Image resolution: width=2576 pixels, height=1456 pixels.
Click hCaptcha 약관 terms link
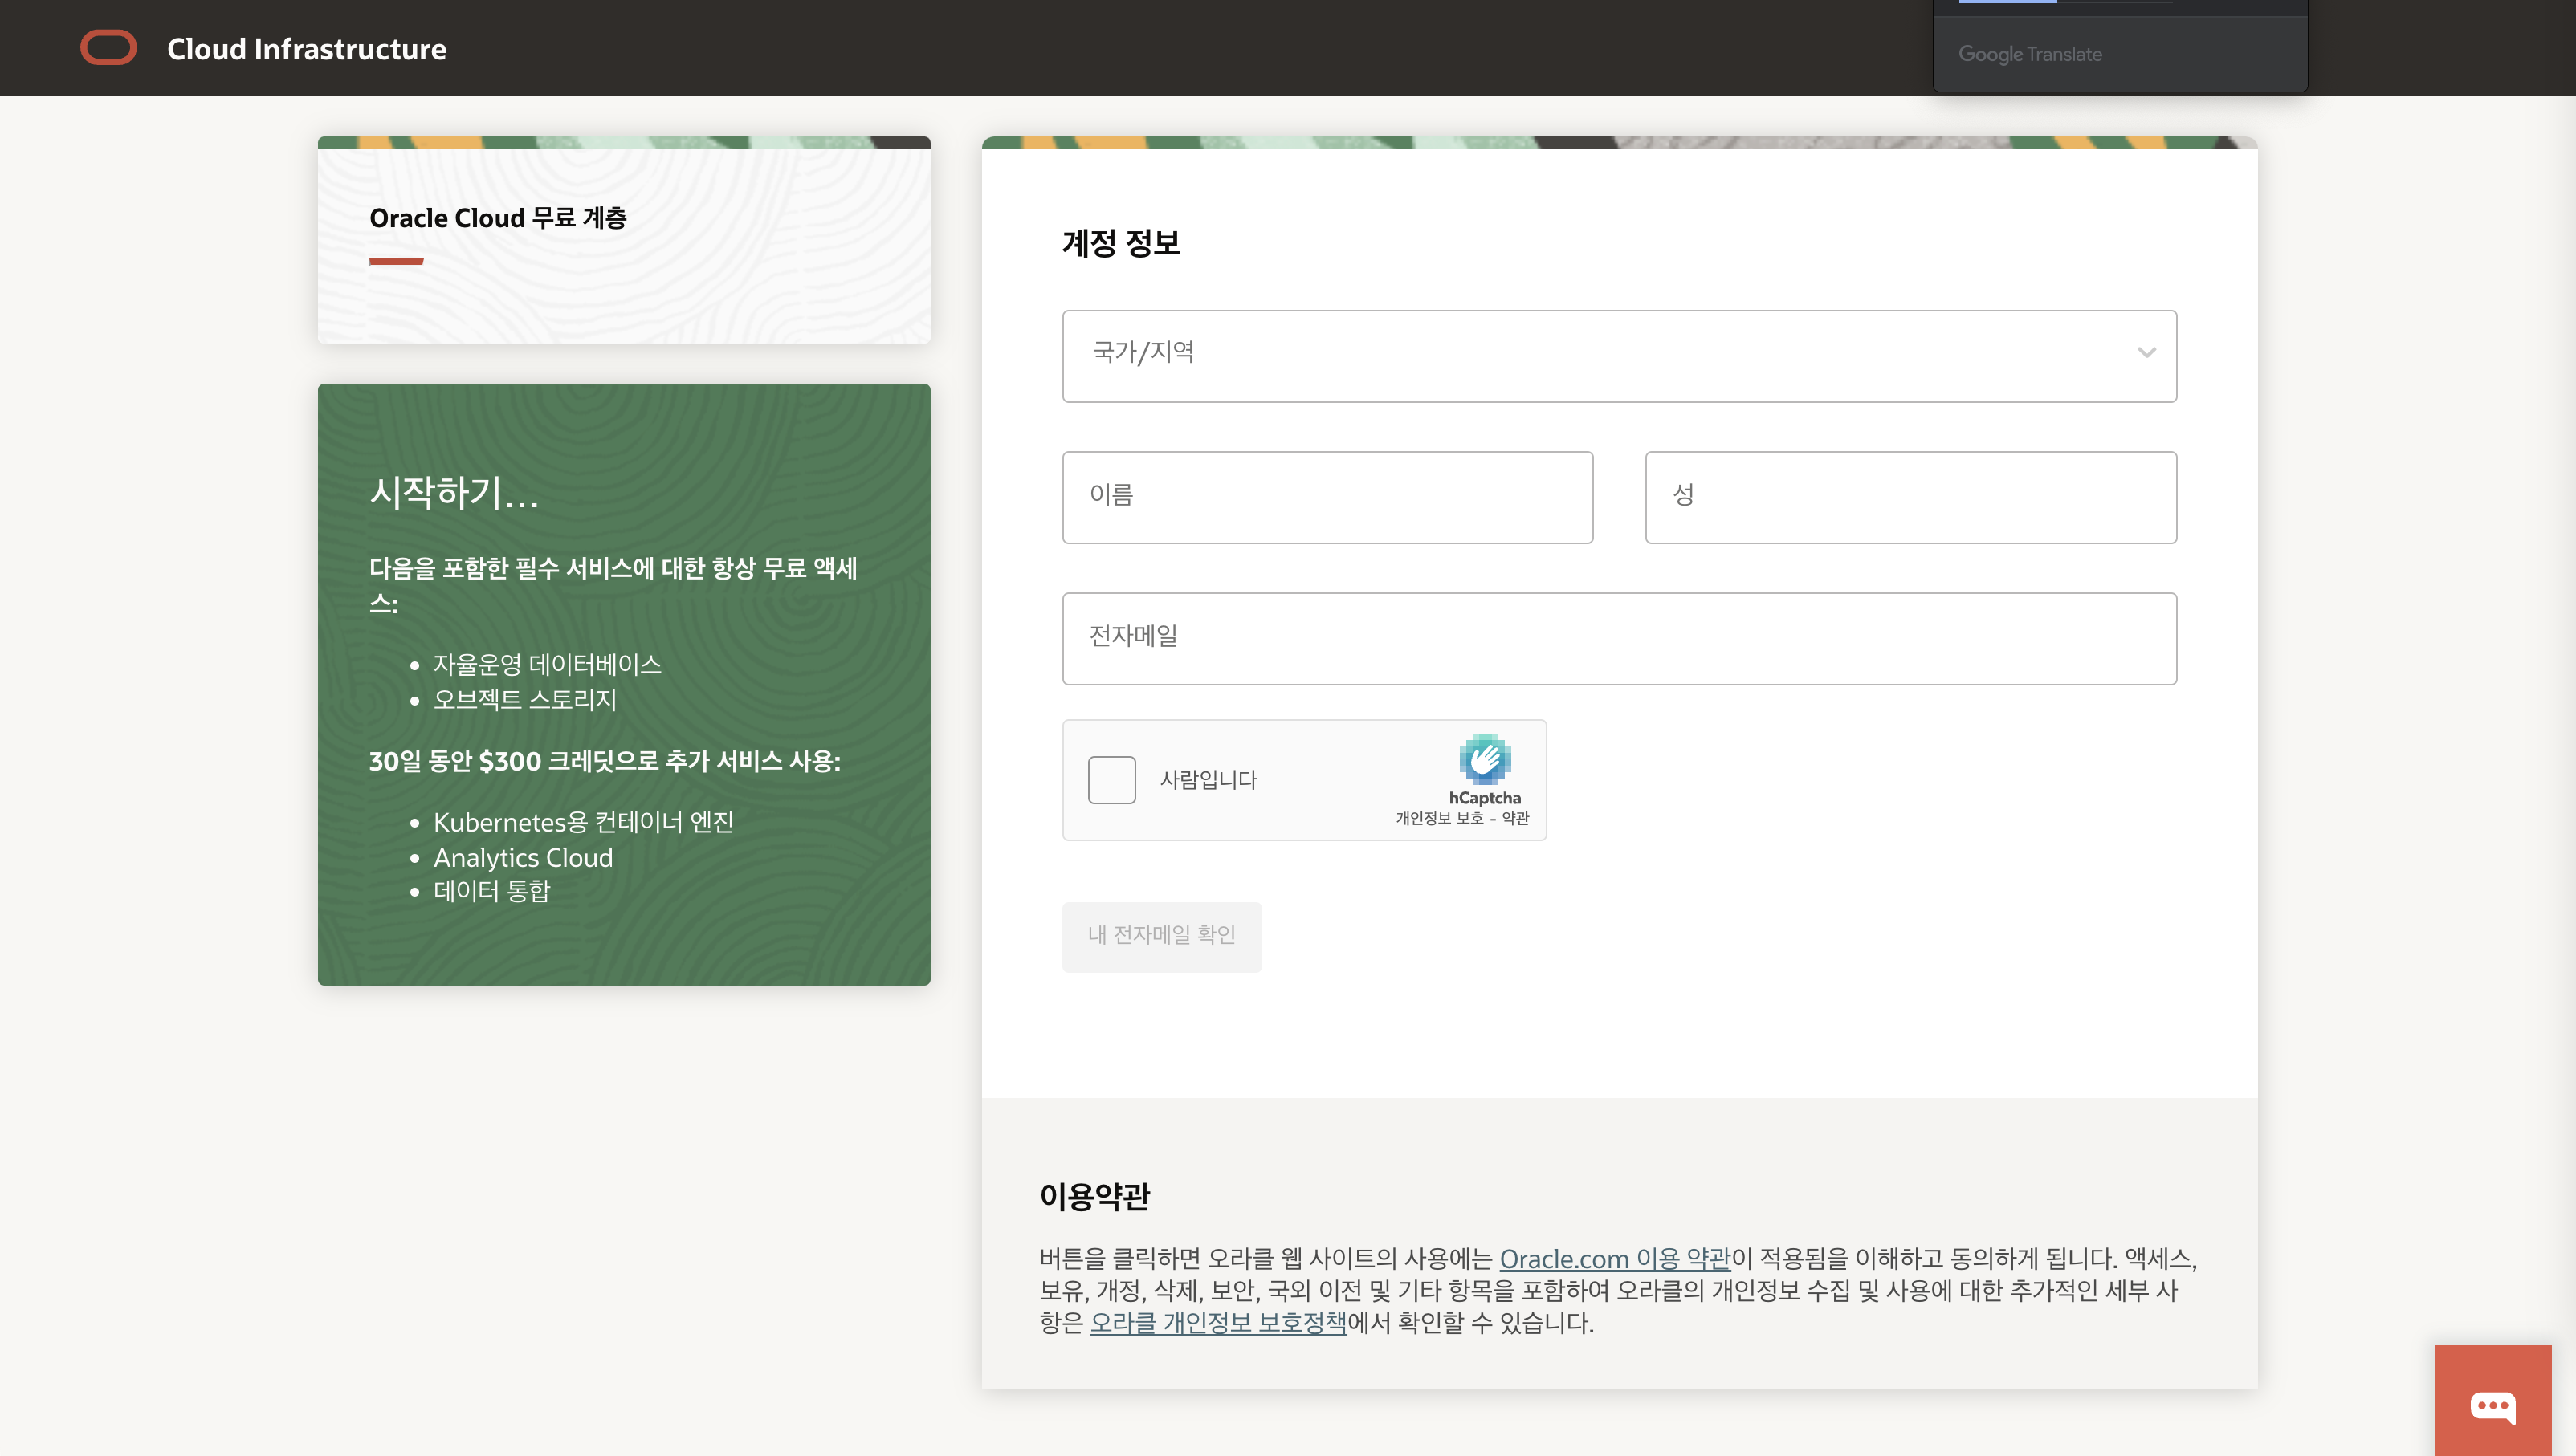1515,818
